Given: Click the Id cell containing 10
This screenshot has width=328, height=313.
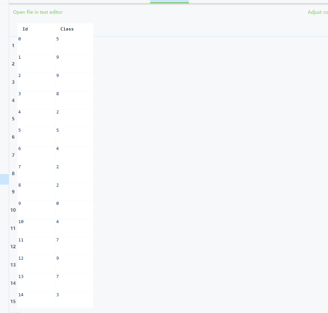Looking at the screenshot, I should coord(36,228).
